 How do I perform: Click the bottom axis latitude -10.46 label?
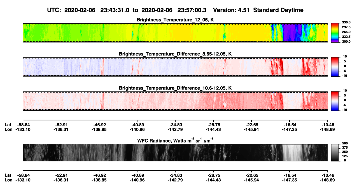point(328,175)
